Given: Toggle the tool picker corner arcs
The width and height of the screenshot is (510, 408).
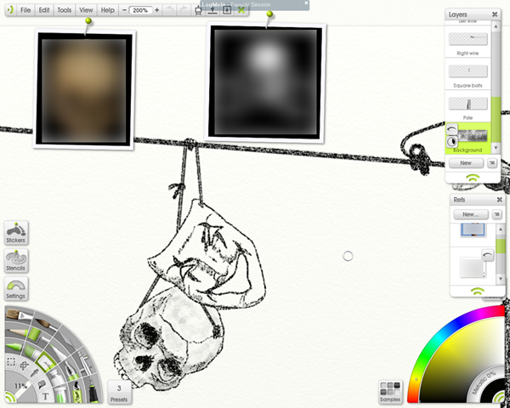Looking at the screenshot, I should click(x=9, y=397).
